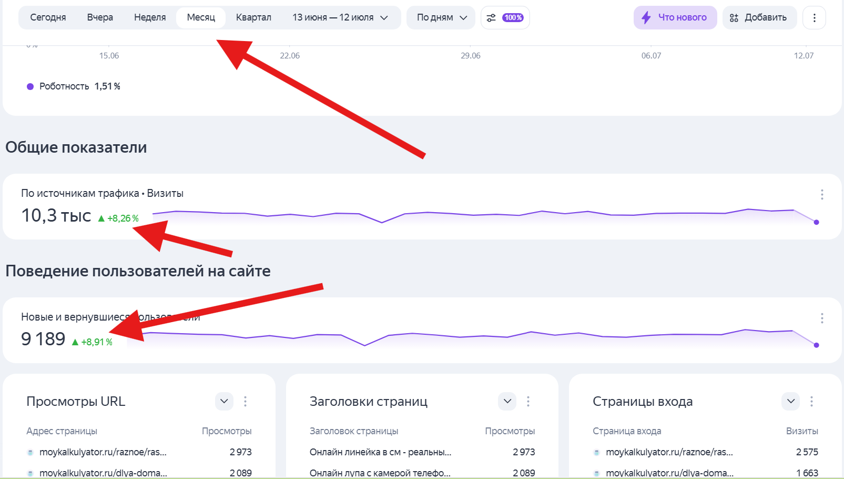Open the three-dot menu of Страницы входа card
The height and width of the screenshot is (479, 844).
811,402
